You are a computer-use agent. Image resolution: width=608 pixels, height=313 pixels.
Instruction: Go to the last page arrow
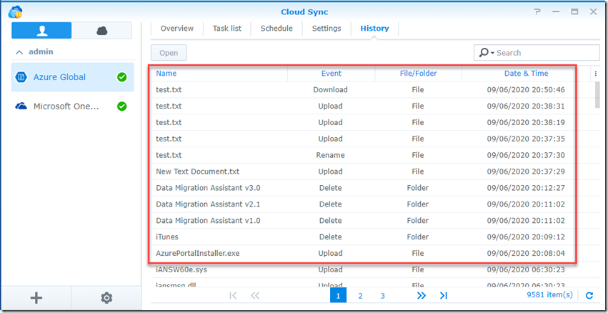pos(444,296)
